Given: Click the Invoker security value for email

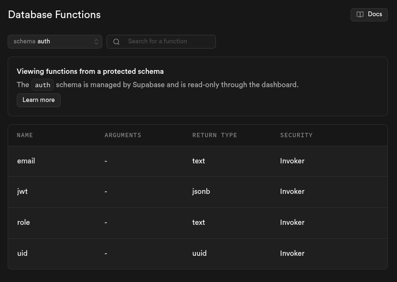Looking at the screenshot, I should coord(292,161).
